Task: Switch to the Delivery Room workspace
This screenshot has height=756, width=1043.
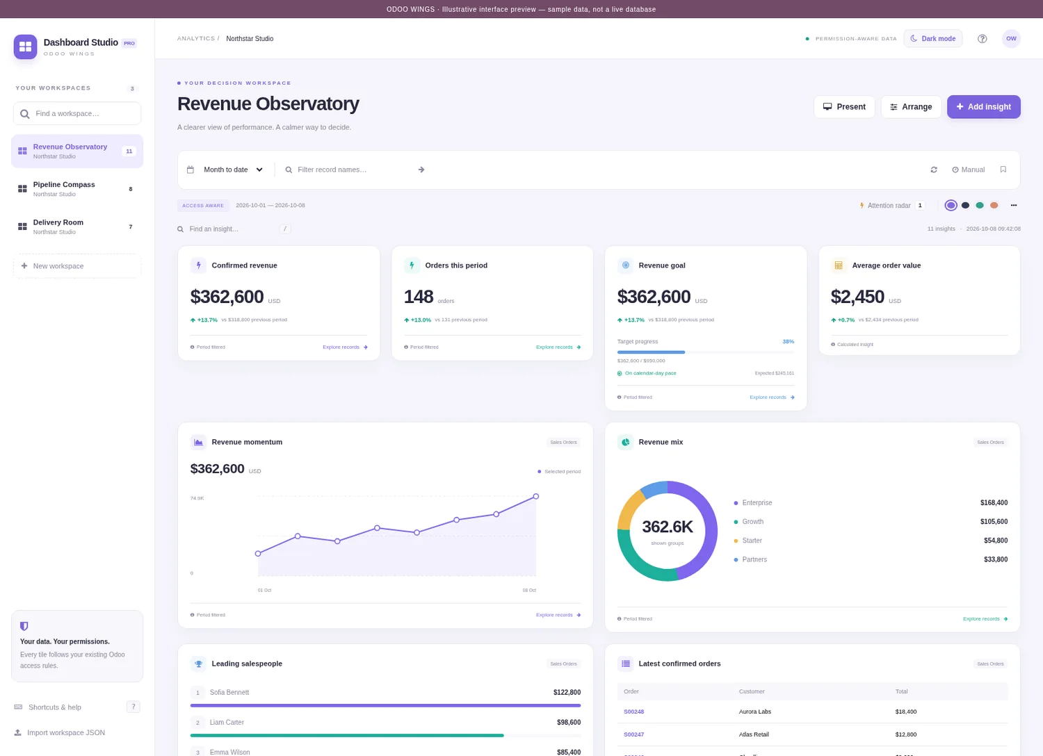Action: [77, 227]
